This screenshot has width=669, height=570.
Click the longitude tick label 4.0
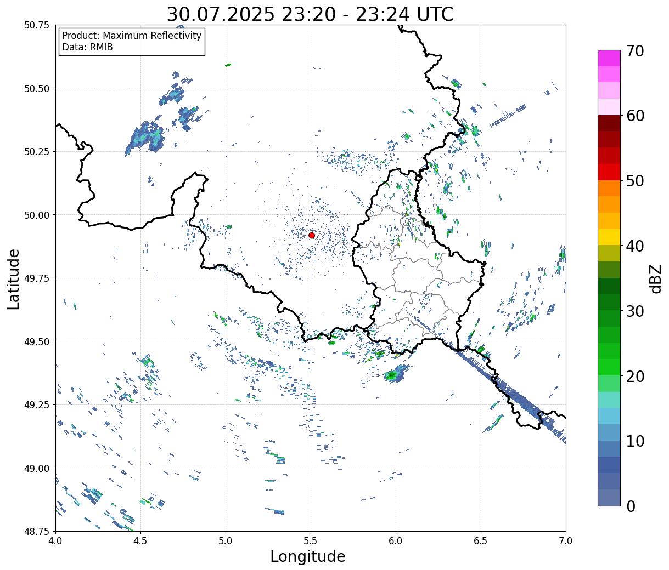[x=55, y=541]
